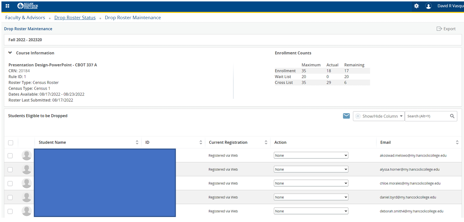
Task: Click the user profile avatar icon
Action: pos(428,6)
